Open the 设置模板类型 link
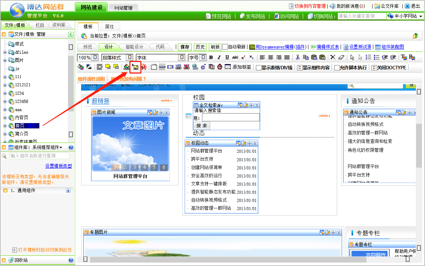 58,166
